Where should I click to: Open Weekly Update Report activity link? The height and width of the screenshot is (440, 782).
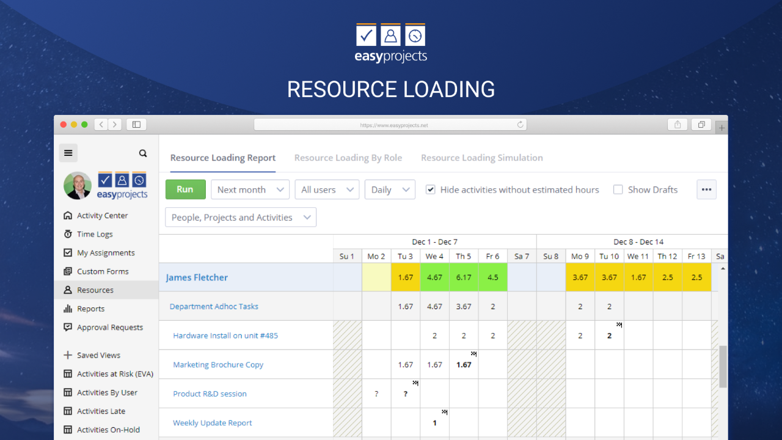coord(213,423)
